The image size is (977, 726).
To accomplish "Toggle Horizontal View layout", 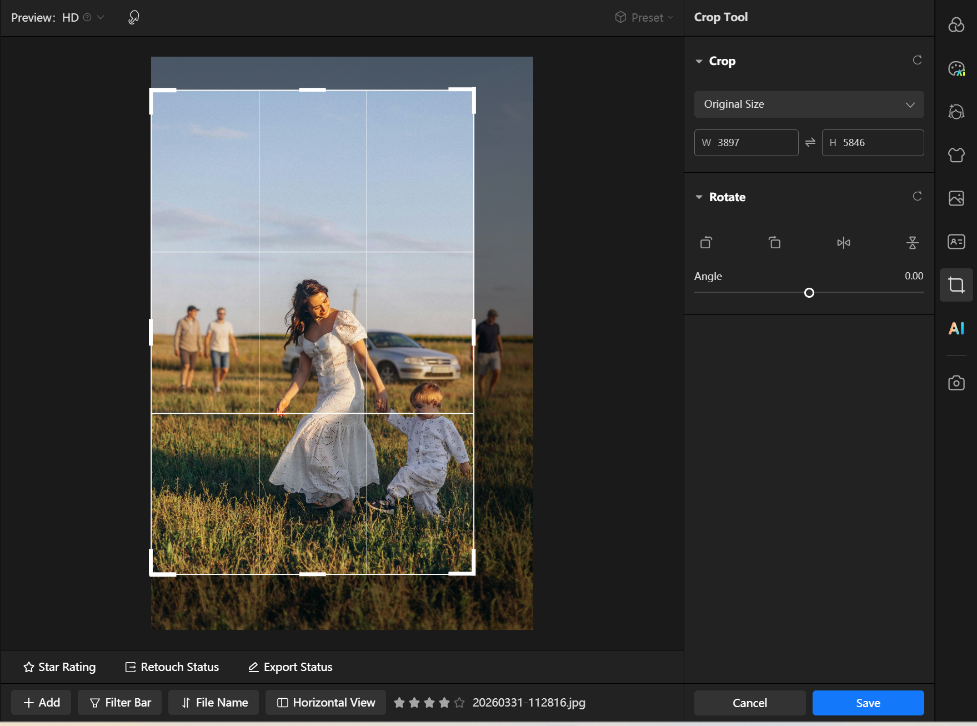I will point(325,703).
